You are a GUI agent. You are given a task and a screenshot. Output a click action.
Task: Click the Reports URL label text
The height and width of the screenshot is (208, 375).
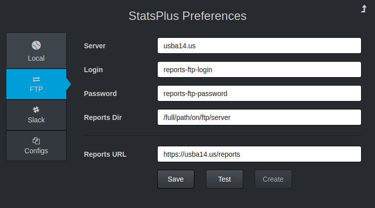pyautogui.click(x=105, y=154)
